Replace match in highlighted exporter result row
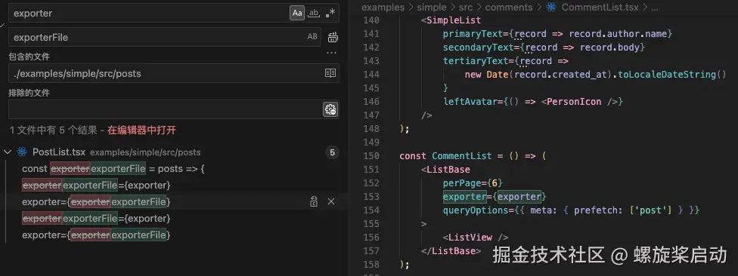738x276 pixels. (x=315, y=201)
